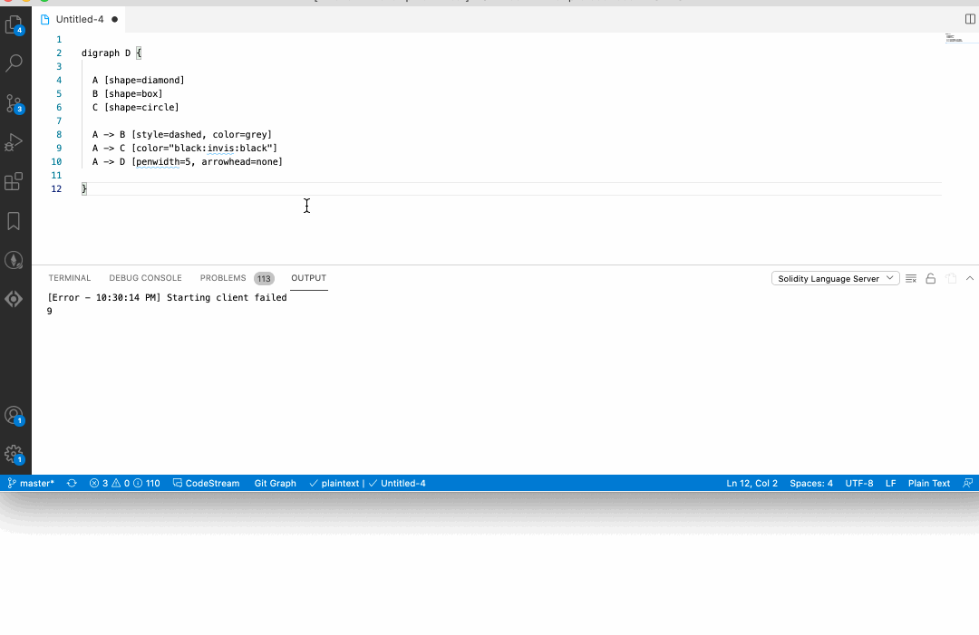
Task: Open the Extensions view
Action: pos(15,181)
